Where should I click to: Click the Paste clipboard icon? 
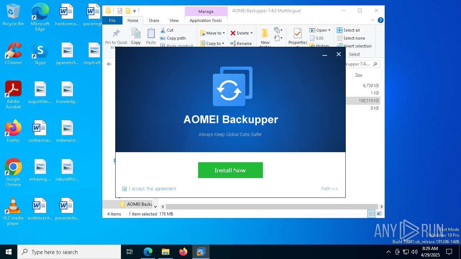[151, 34]
